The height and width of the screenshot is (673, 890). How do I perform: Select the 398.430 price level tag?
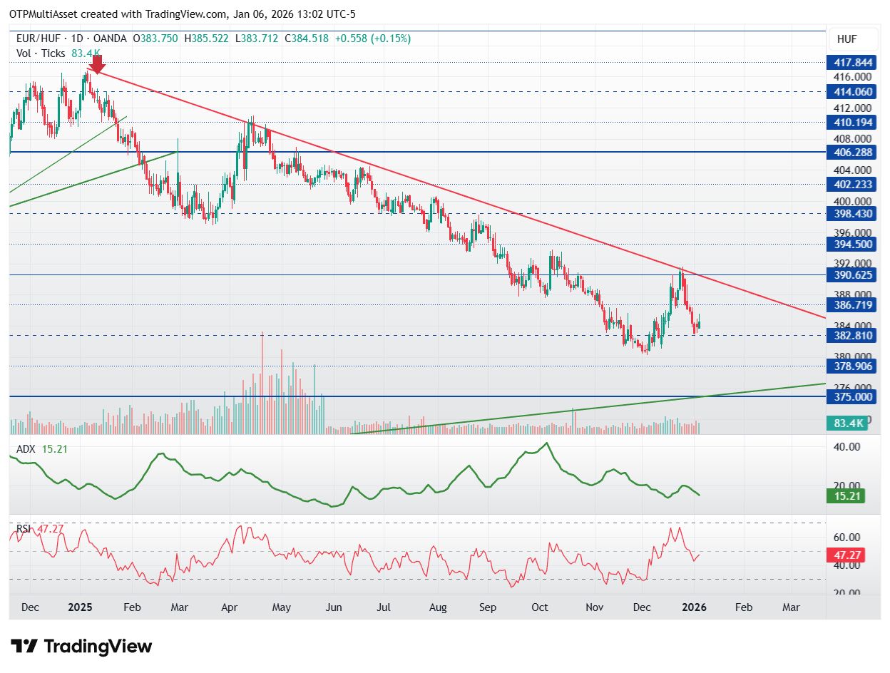coord(849,213)
